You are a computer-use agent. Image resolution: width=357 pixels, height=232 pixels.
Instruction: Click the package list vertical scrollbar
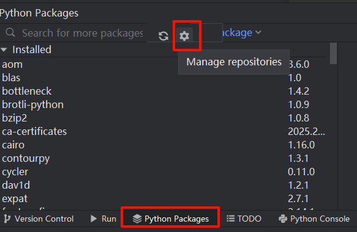tap(333, 54)
